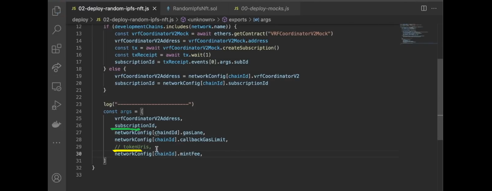Click "createSubscription" on line 15
This screenshot has width=492, height=191.
coord(248,48)
